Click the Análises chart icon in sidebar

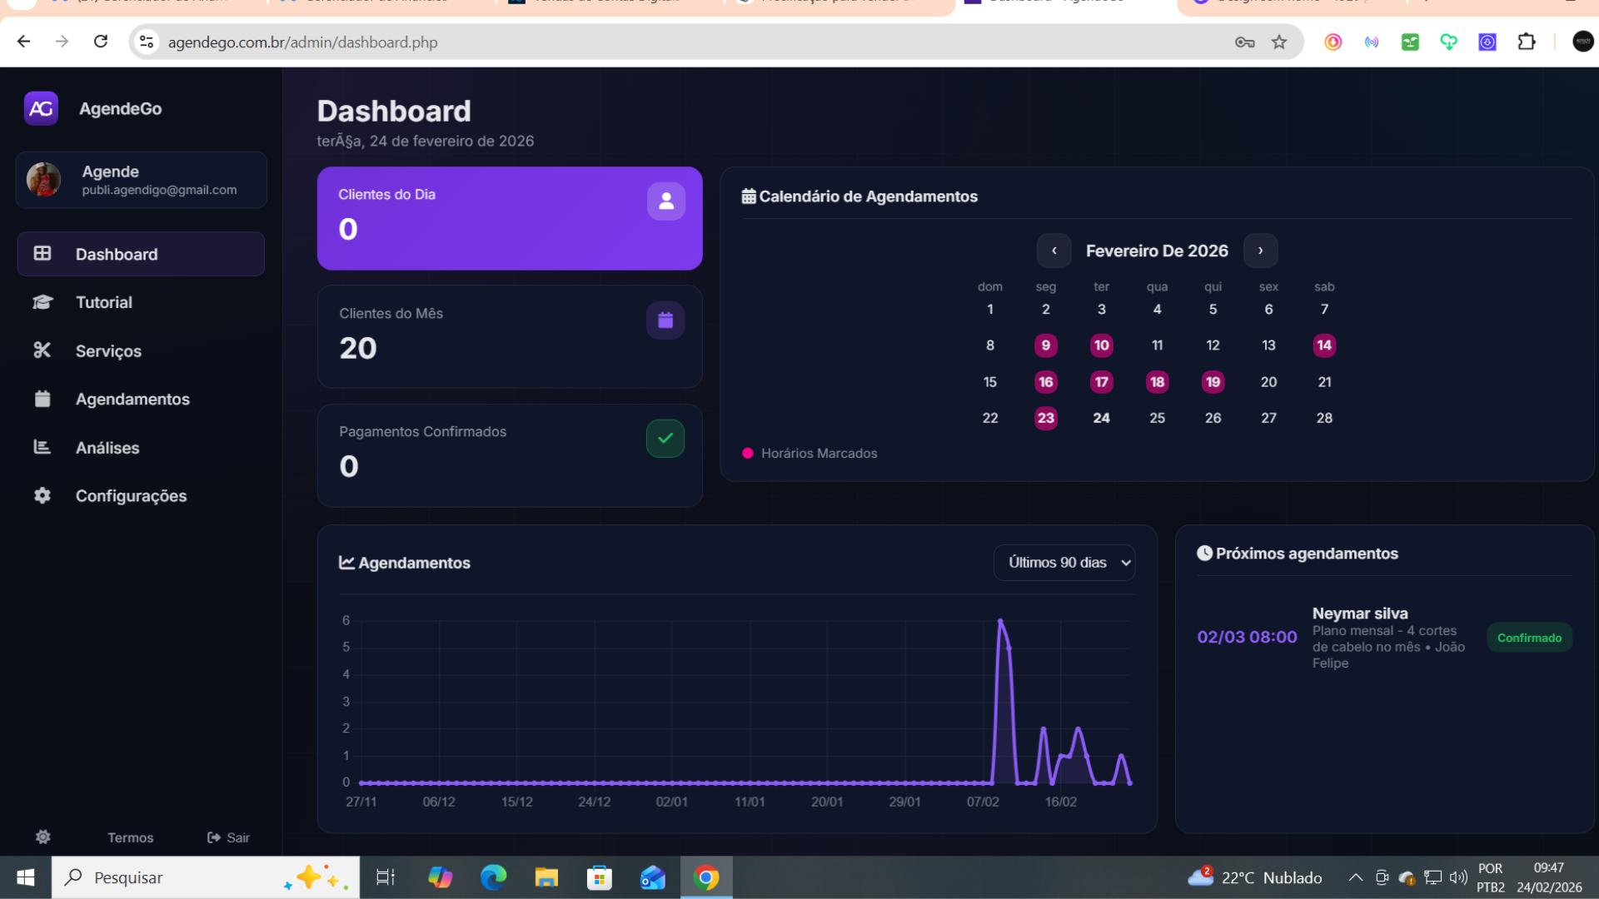[42, 447]
